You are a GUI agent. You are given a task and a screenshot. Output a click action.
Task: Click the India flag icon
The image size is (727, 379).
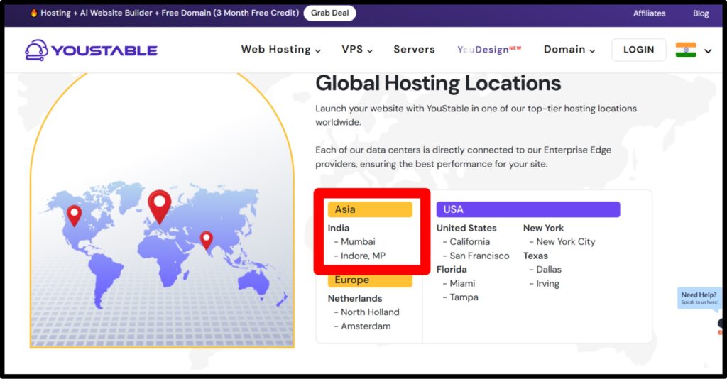tap(686, 50)
